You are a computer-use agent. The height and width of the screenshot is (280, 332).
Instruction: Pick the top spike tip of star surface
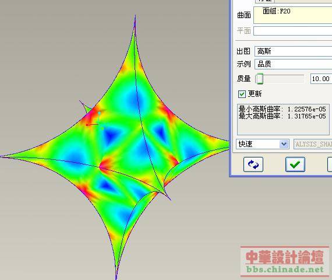point(135,16)
